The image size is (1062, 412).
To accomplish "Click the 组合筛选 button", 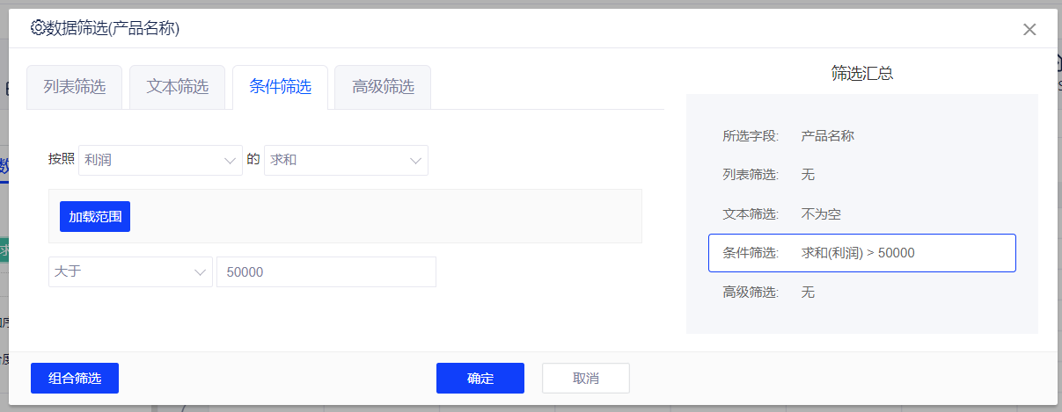I will (75, 379).
